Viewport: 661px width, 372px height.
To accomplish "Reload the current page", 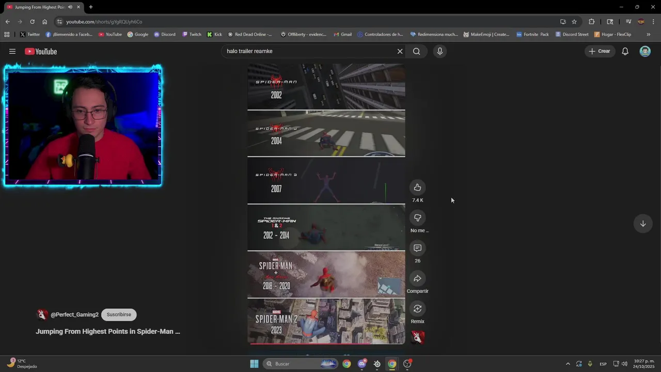I will [32, 22].
